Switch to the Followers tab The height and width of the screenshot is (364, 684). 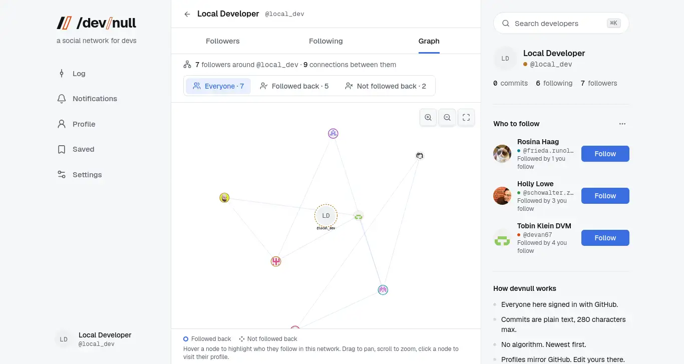pyautogui.click(x=223, y=41)
